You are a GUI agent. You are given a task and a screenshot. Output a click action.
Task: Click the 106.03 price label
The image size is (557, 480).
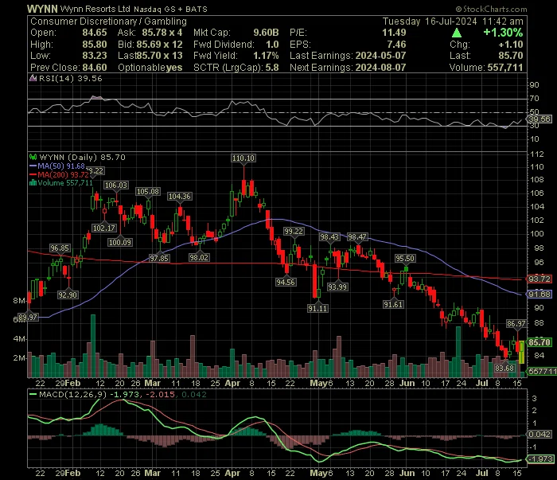point(116,185)
